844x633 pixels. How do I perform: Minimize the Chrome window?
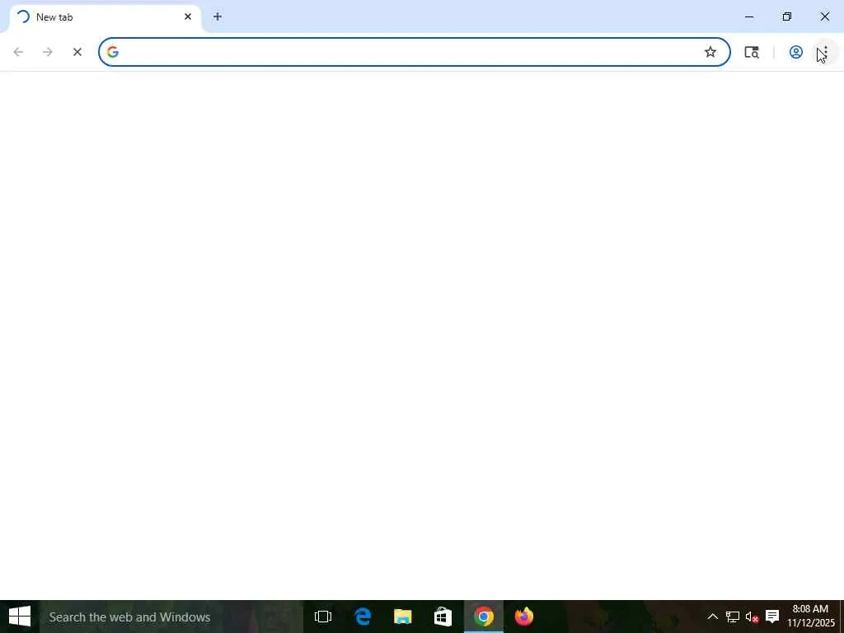(x=749, y=16)
